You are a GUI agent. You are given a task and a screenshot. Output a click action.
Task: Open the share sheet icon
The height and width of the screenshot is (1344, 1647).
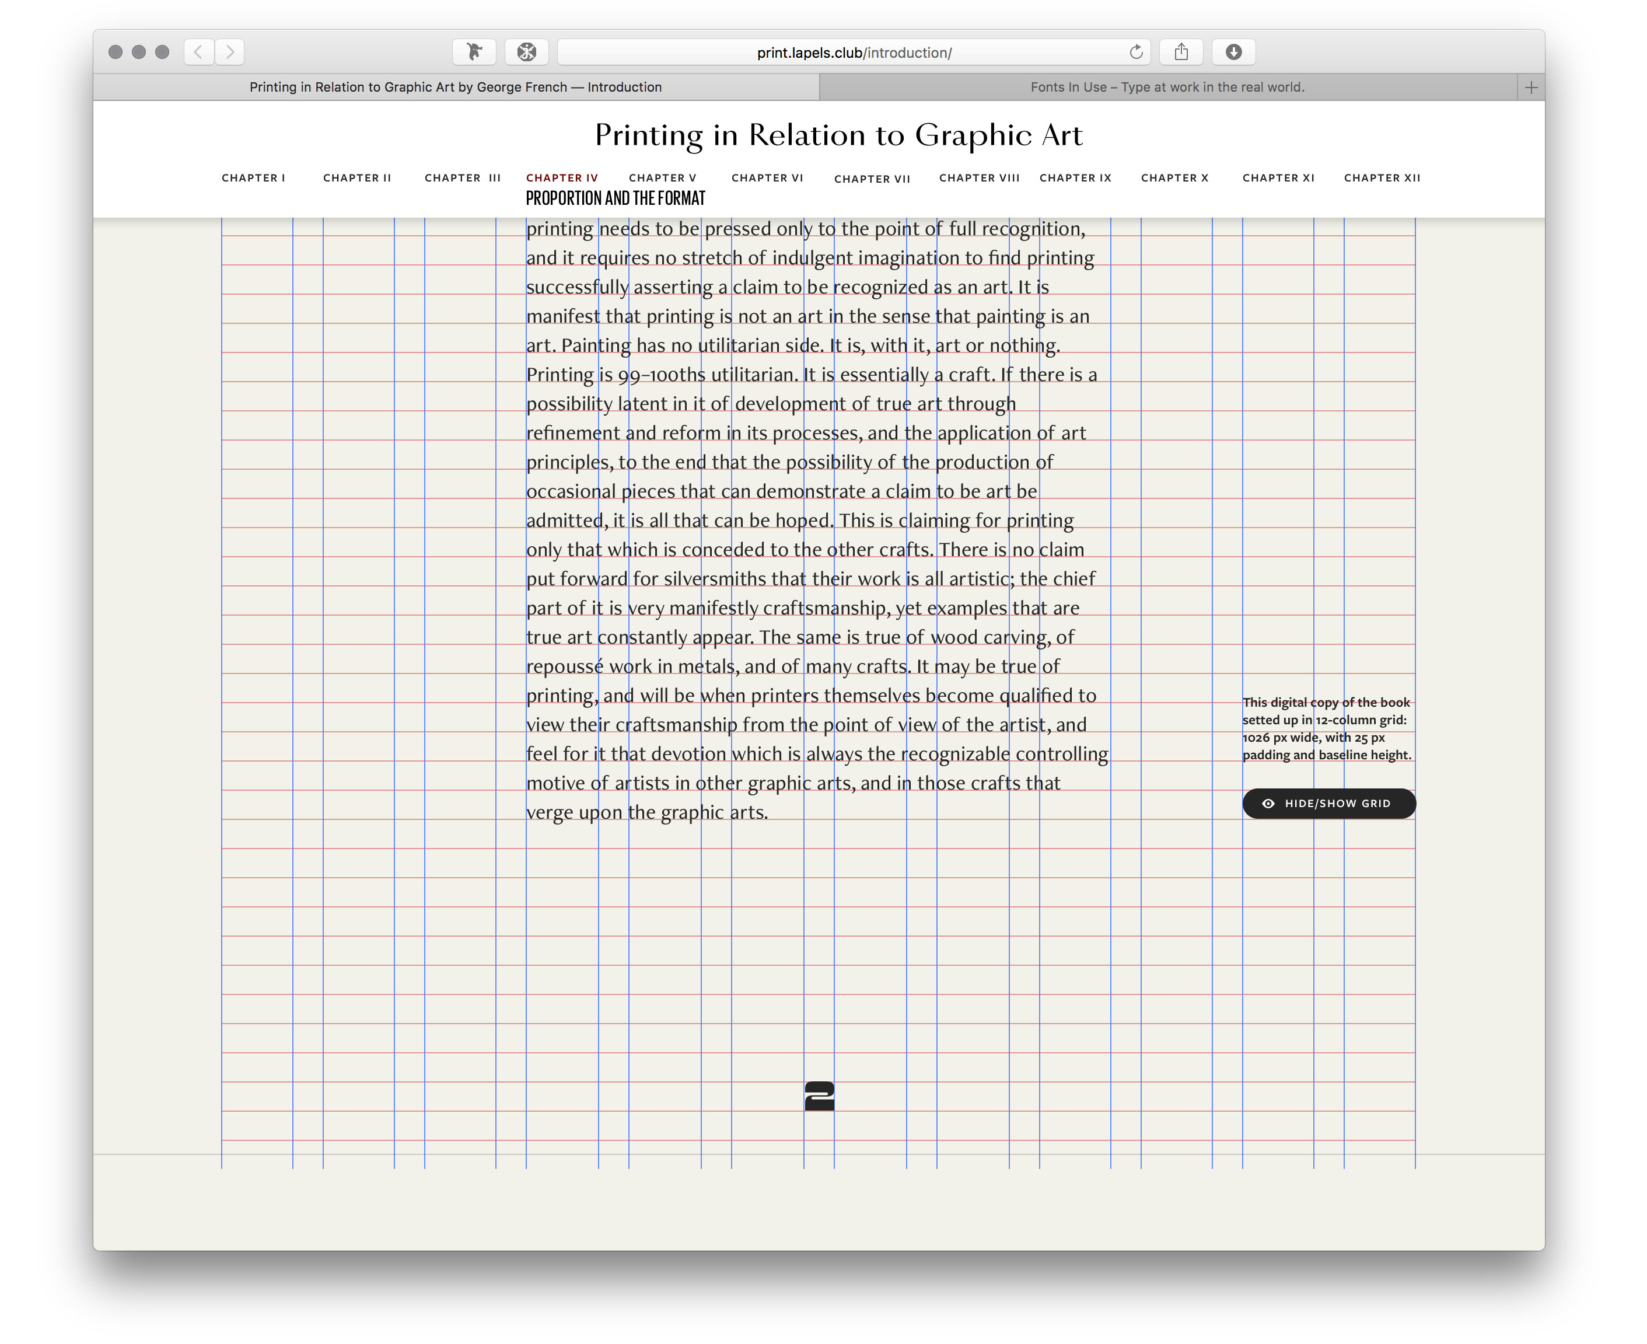(x=1180, y=52)
